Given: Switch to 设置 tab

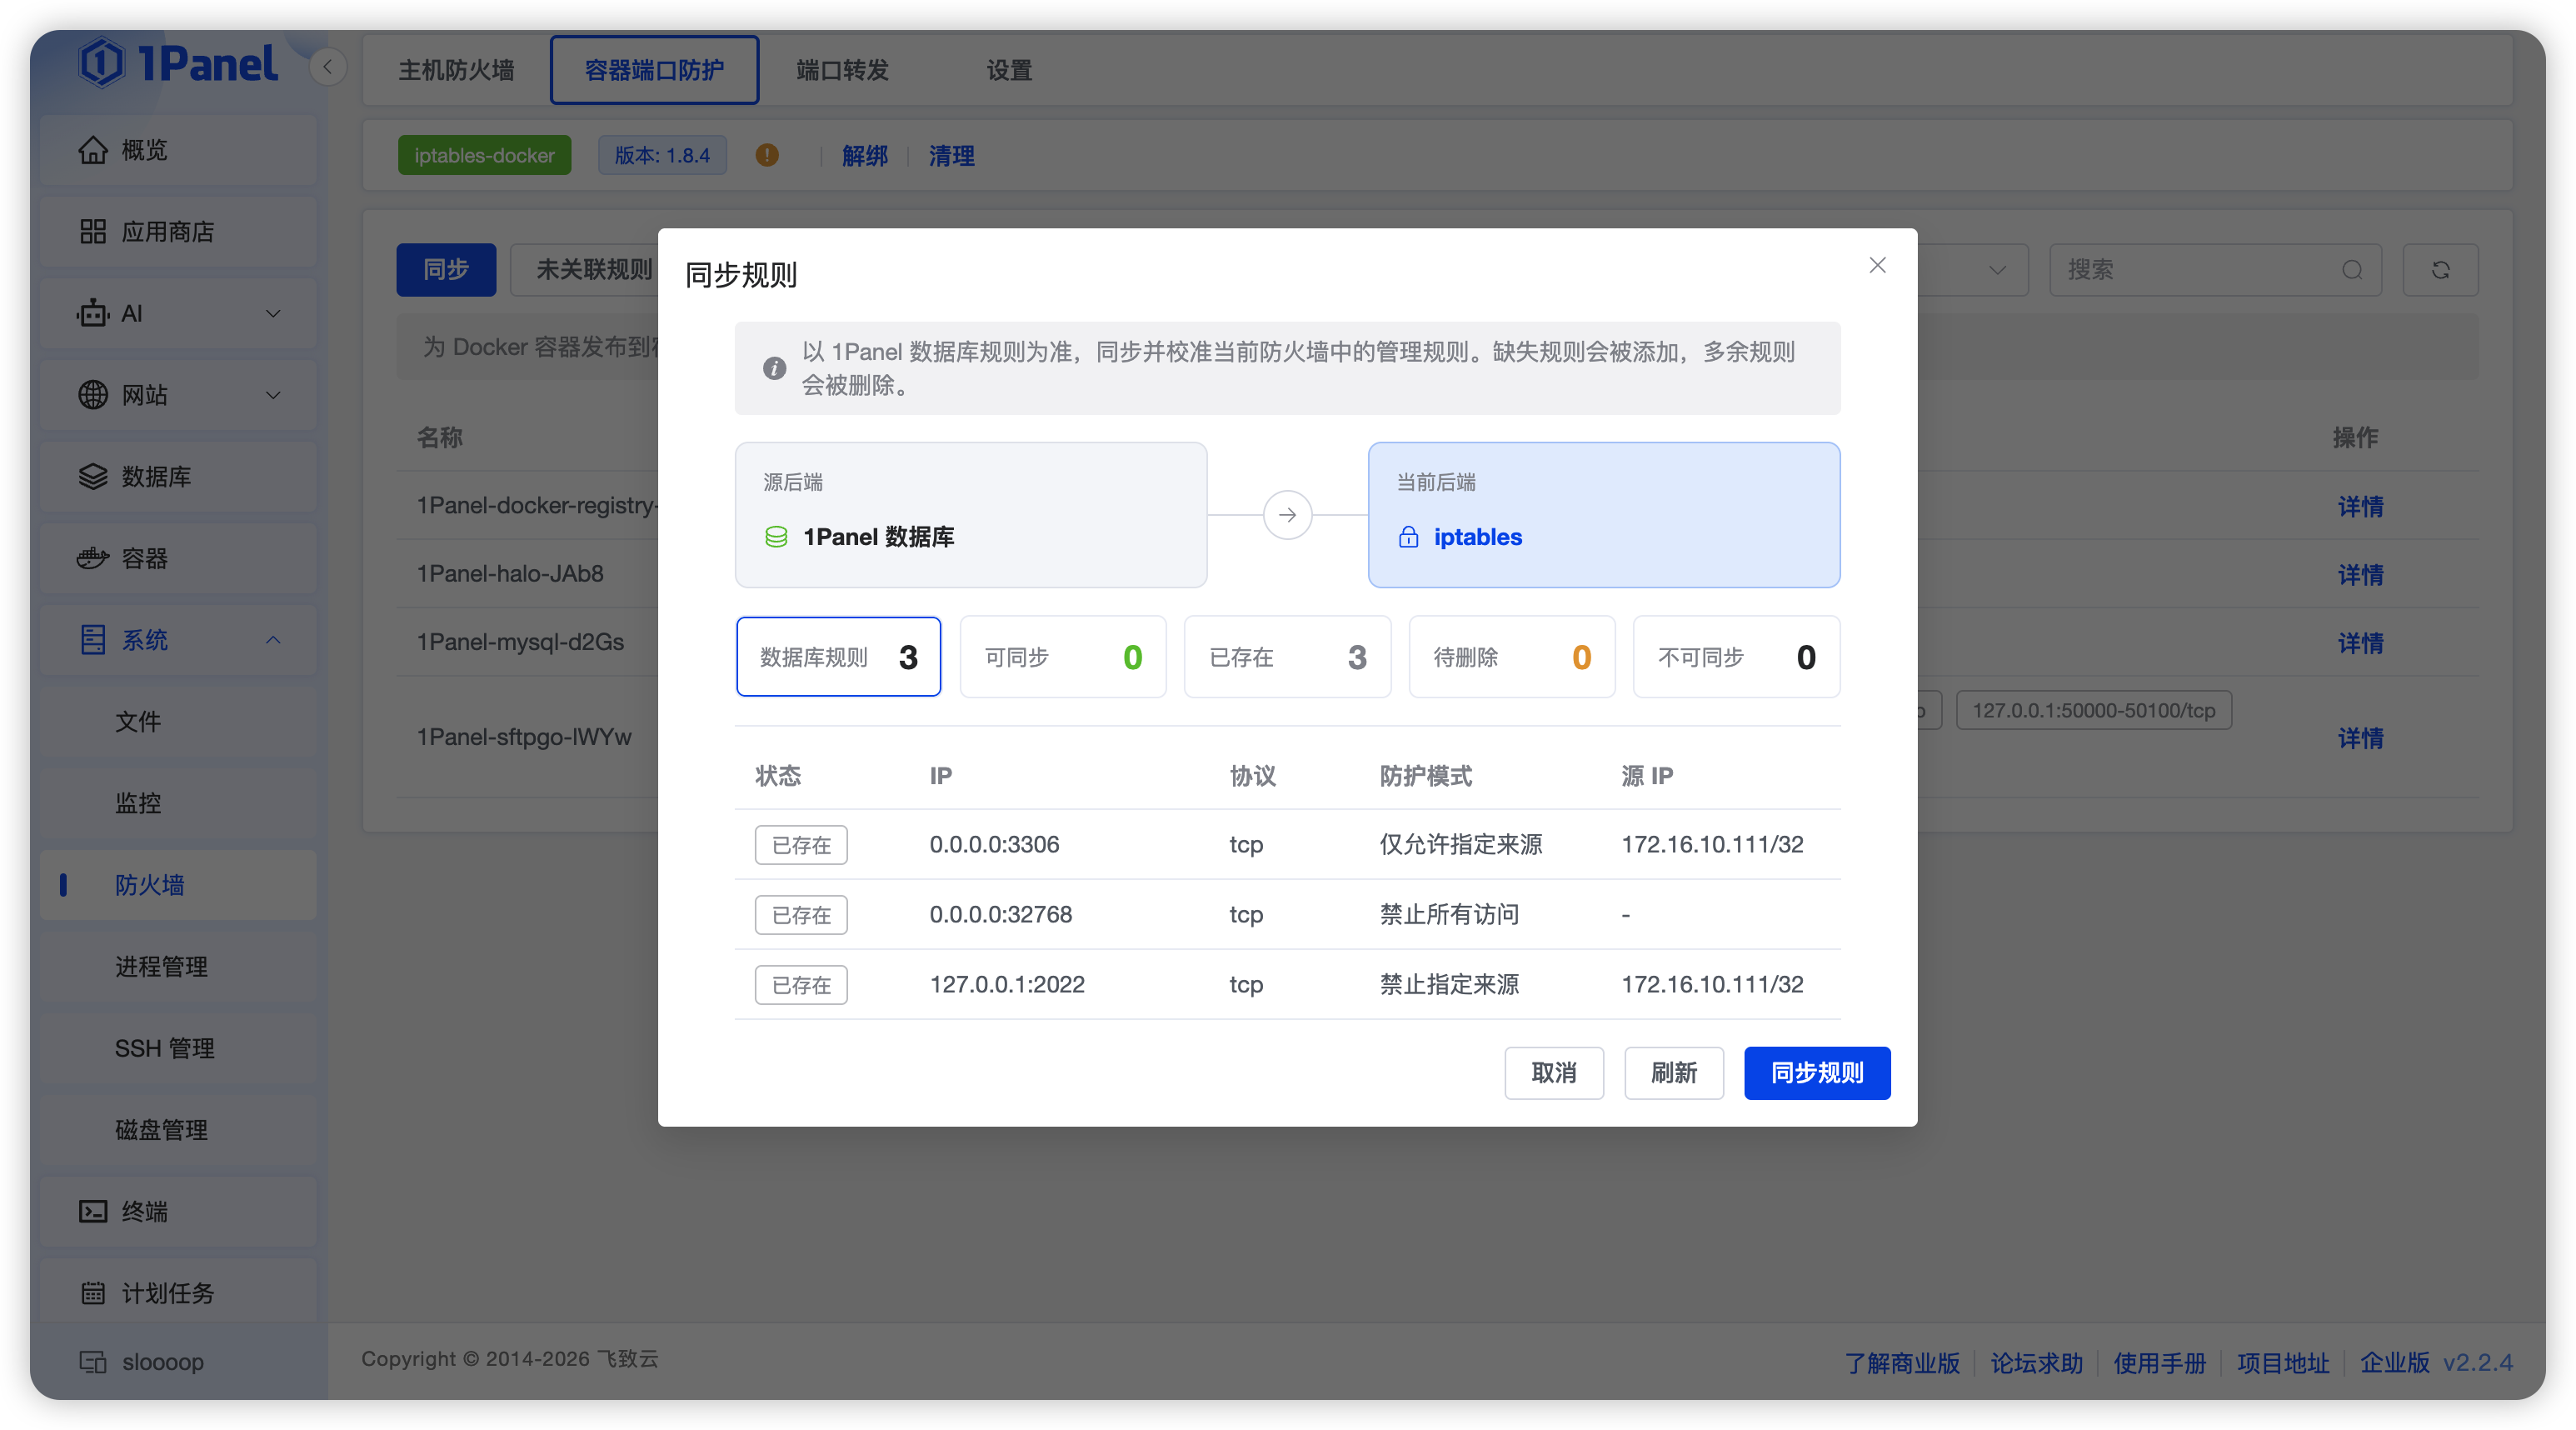Looking at the screenshot, I should tap(1008, 70).
